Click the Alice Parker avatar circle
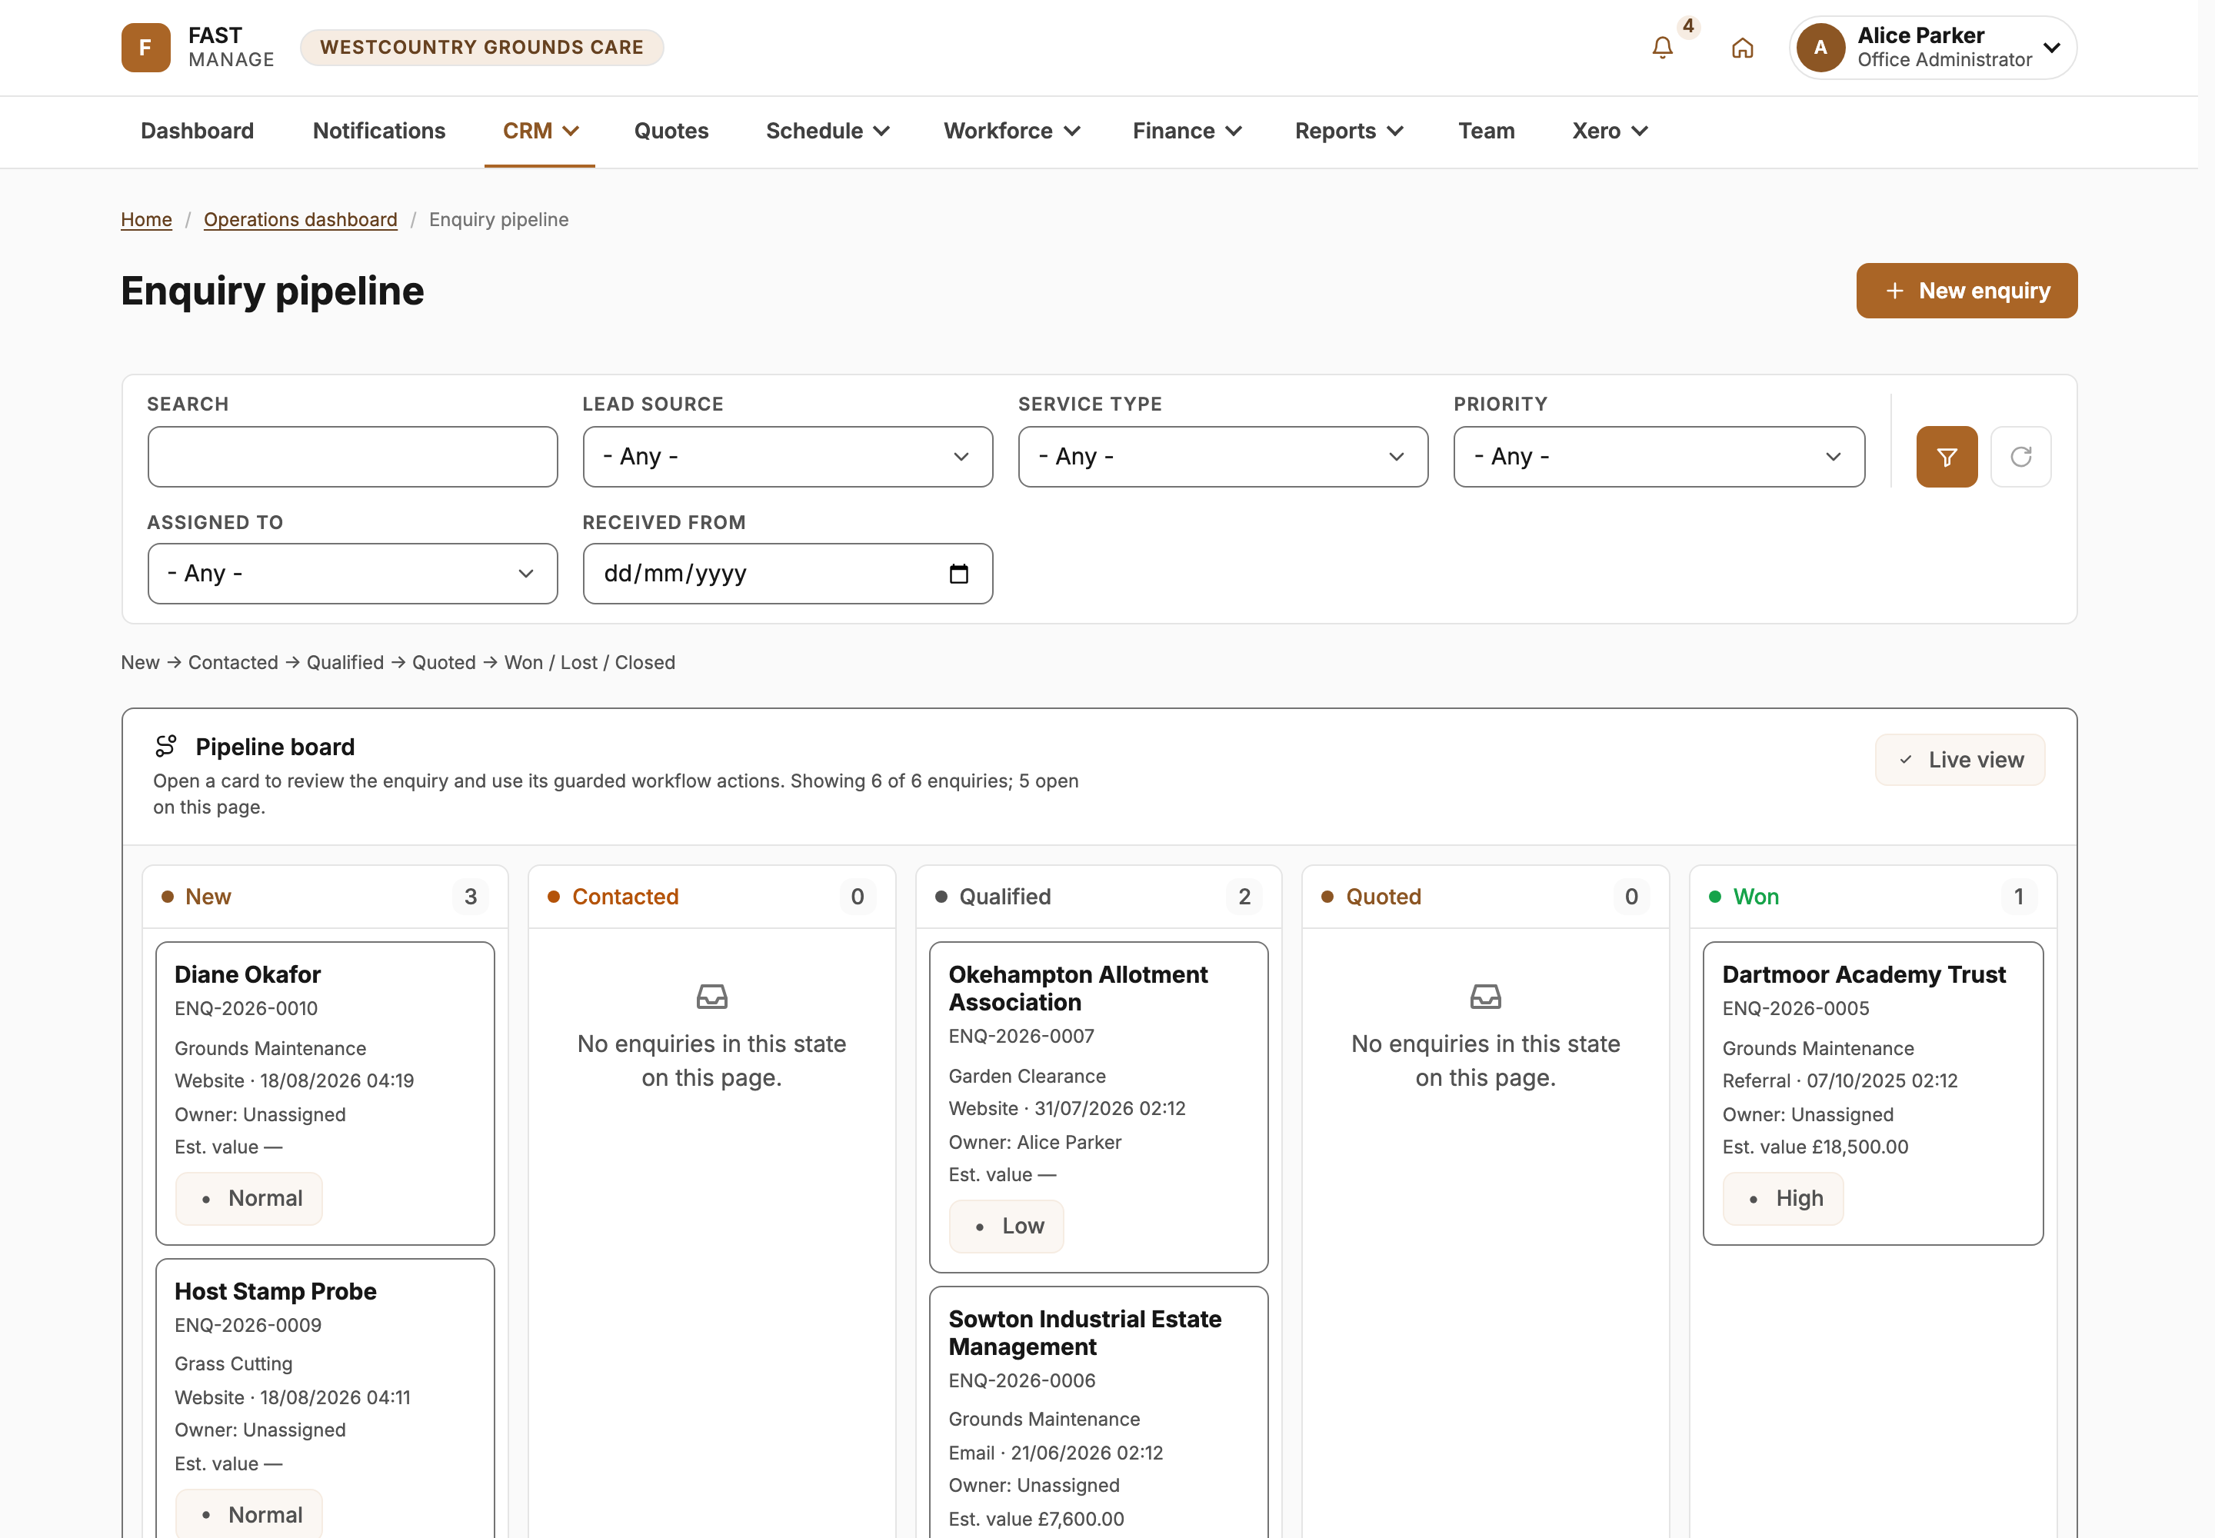 [1820, 47]
